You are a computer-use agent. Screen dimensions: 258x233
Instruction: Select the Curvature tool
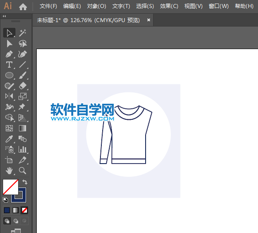tap(23, 54)
